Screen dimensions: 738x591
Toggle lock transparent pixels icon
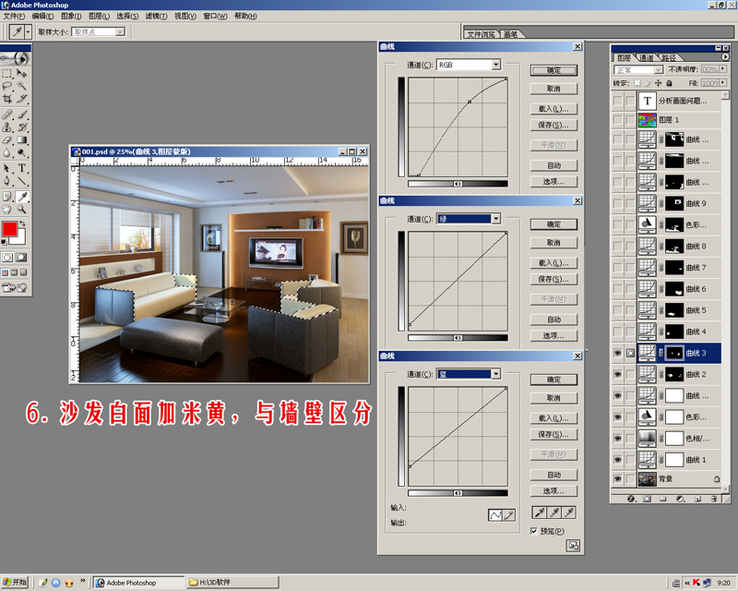point(637,83)
